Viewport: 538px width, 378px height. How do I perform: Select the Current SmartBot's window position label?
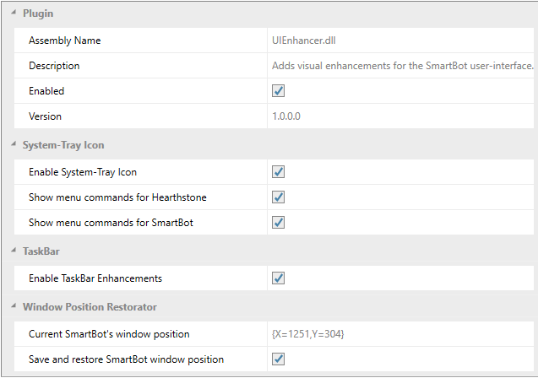pos(109,334)
